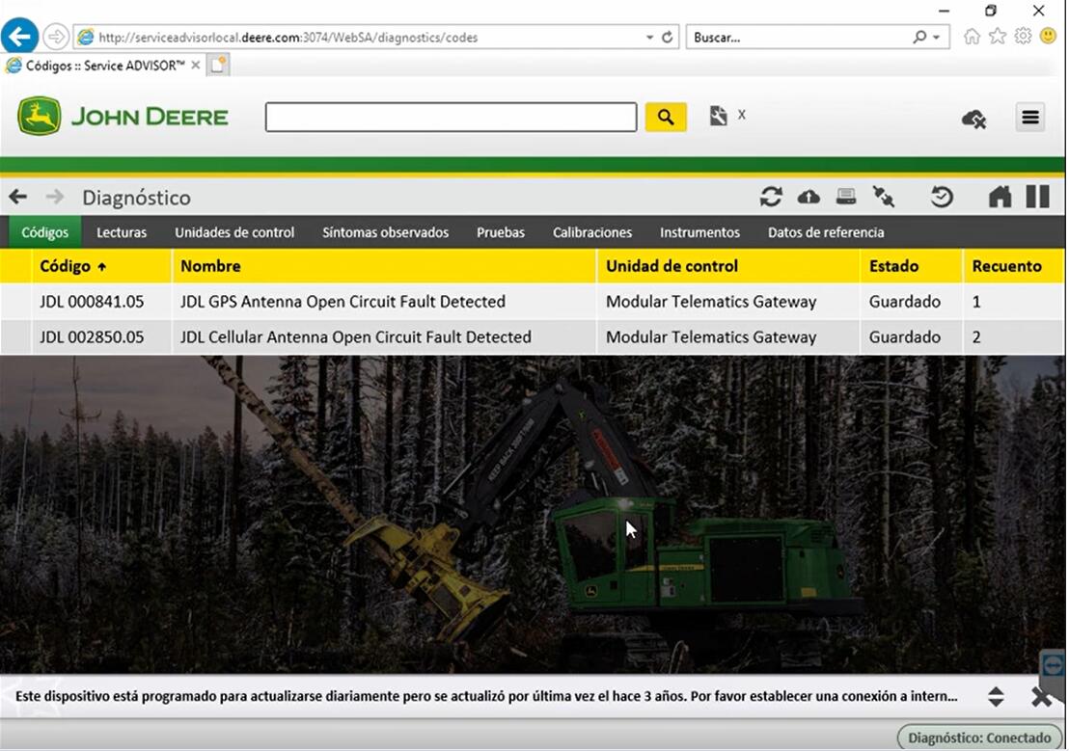Click JDL GPS Antenna Open Circuit Fault Detected
The width and height of the screenshot is (1069, 751).
343,301
